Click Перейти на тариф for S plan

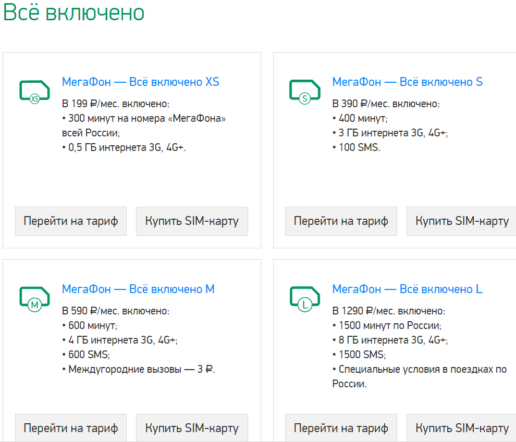click(341, 221)
